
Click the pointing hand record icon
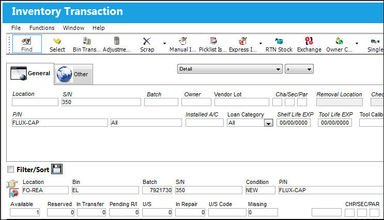12,183
